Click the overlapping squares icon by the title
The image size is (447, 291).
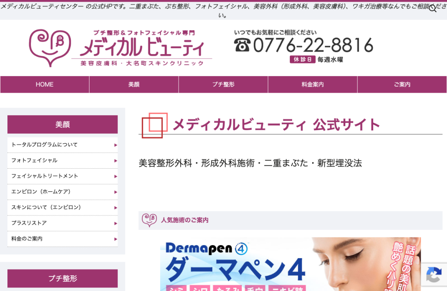click(x=155, y=125)
